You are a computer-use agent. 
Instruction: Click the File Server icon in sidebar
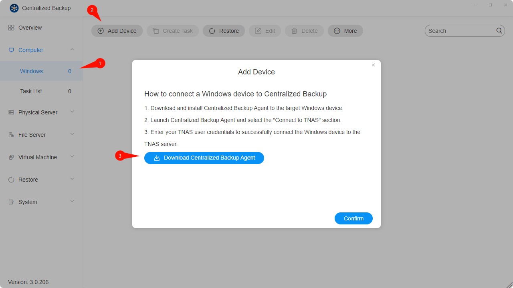[11, 135]
